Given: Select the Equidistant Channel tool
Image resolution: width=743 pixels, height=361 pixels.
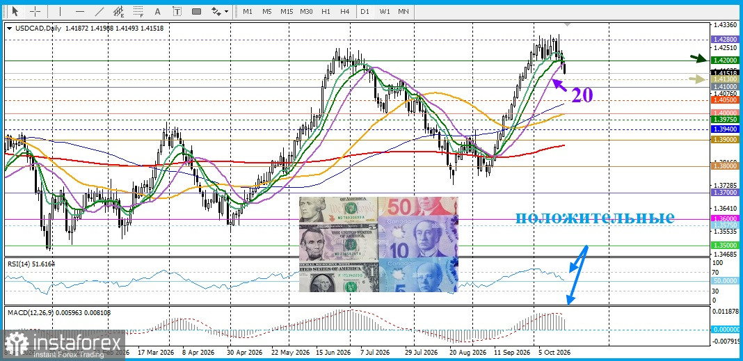Looking at the screenshot, I should coord(119,11).
